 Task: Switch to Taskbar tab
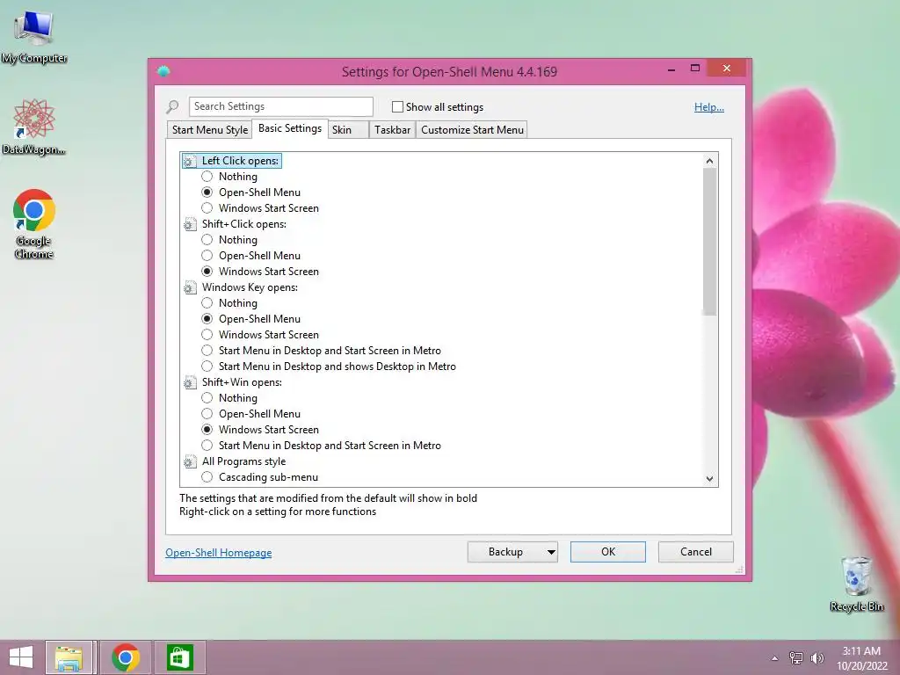pos(392,130)
